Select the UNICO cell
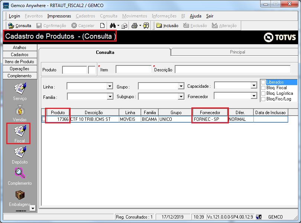The width and height of the screenshot is (301, 223). click(x=175, y=119)
